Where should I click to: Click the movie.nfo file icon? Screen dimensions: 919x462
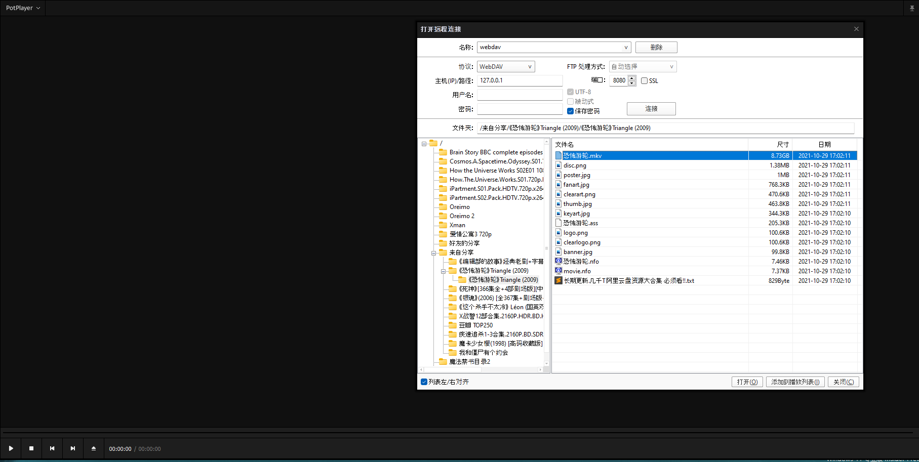pos(558,271)
